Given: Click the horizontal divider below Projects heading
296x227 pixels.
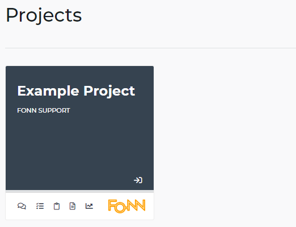Looking at the screenshot, I should click(150, 48).
